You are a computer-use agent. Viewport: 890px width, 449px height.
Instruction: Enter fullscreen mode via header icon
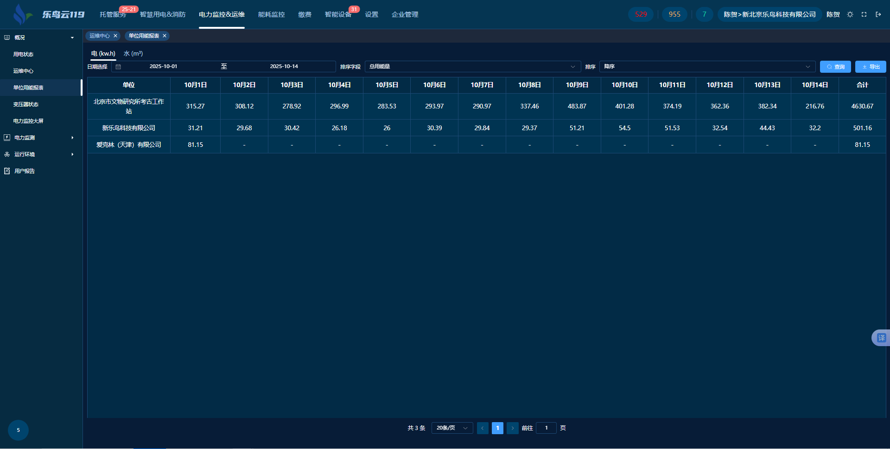tap(864, 14)
